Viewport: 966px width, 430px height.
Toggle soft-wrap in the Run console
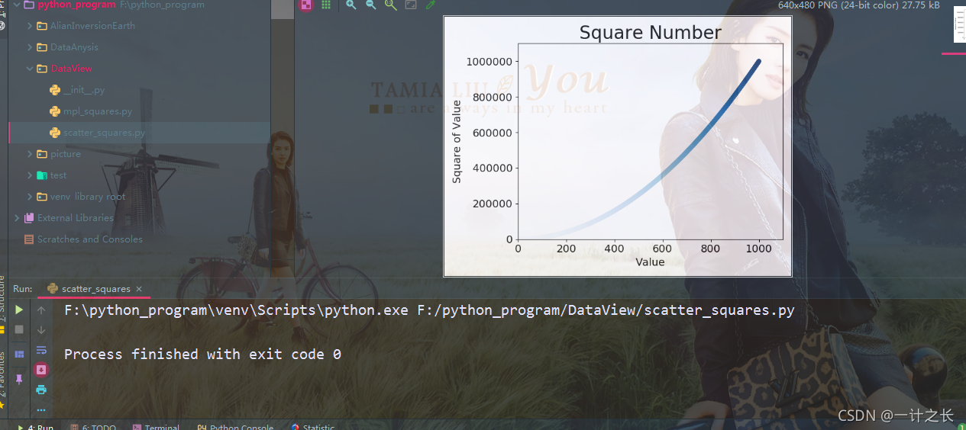click(41, 350)
